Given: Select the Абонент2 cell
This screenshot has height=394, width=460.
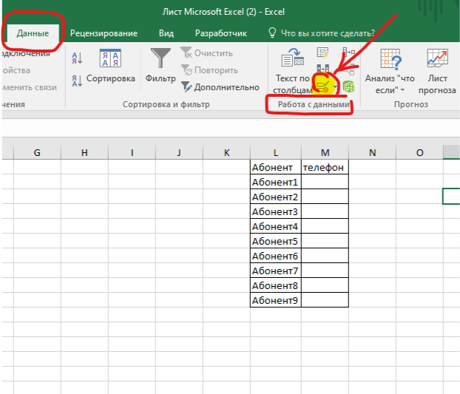Looking at the screenshot, I should pos(276,197).
